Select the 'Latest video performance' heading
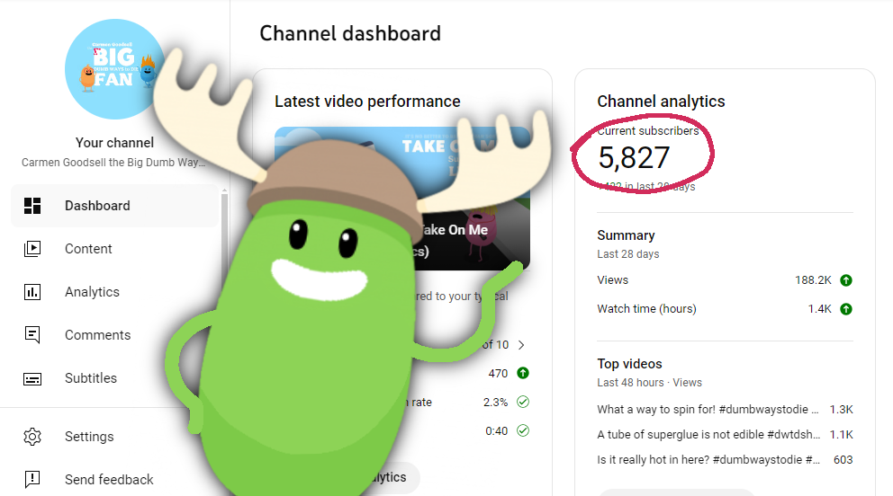This screenshot has width=893, height=496. 367,102
